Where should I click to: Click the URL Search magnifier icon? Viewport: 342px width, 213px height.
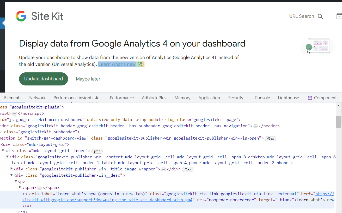[320, 16]
